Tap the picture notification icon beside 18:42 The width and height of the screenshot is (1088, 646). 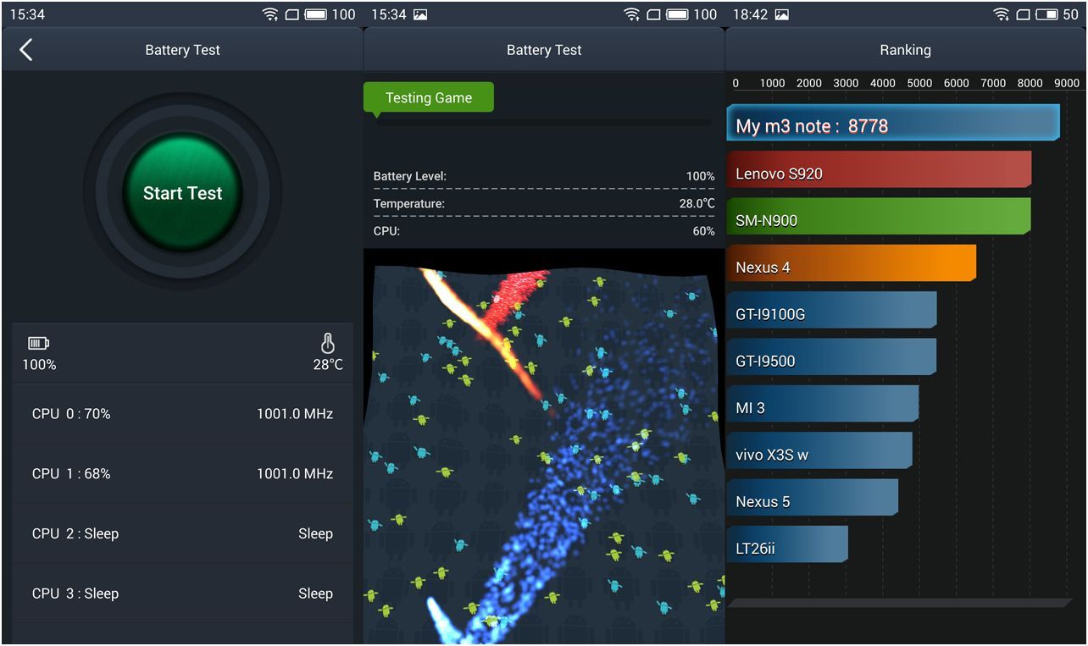click(782, 14)
